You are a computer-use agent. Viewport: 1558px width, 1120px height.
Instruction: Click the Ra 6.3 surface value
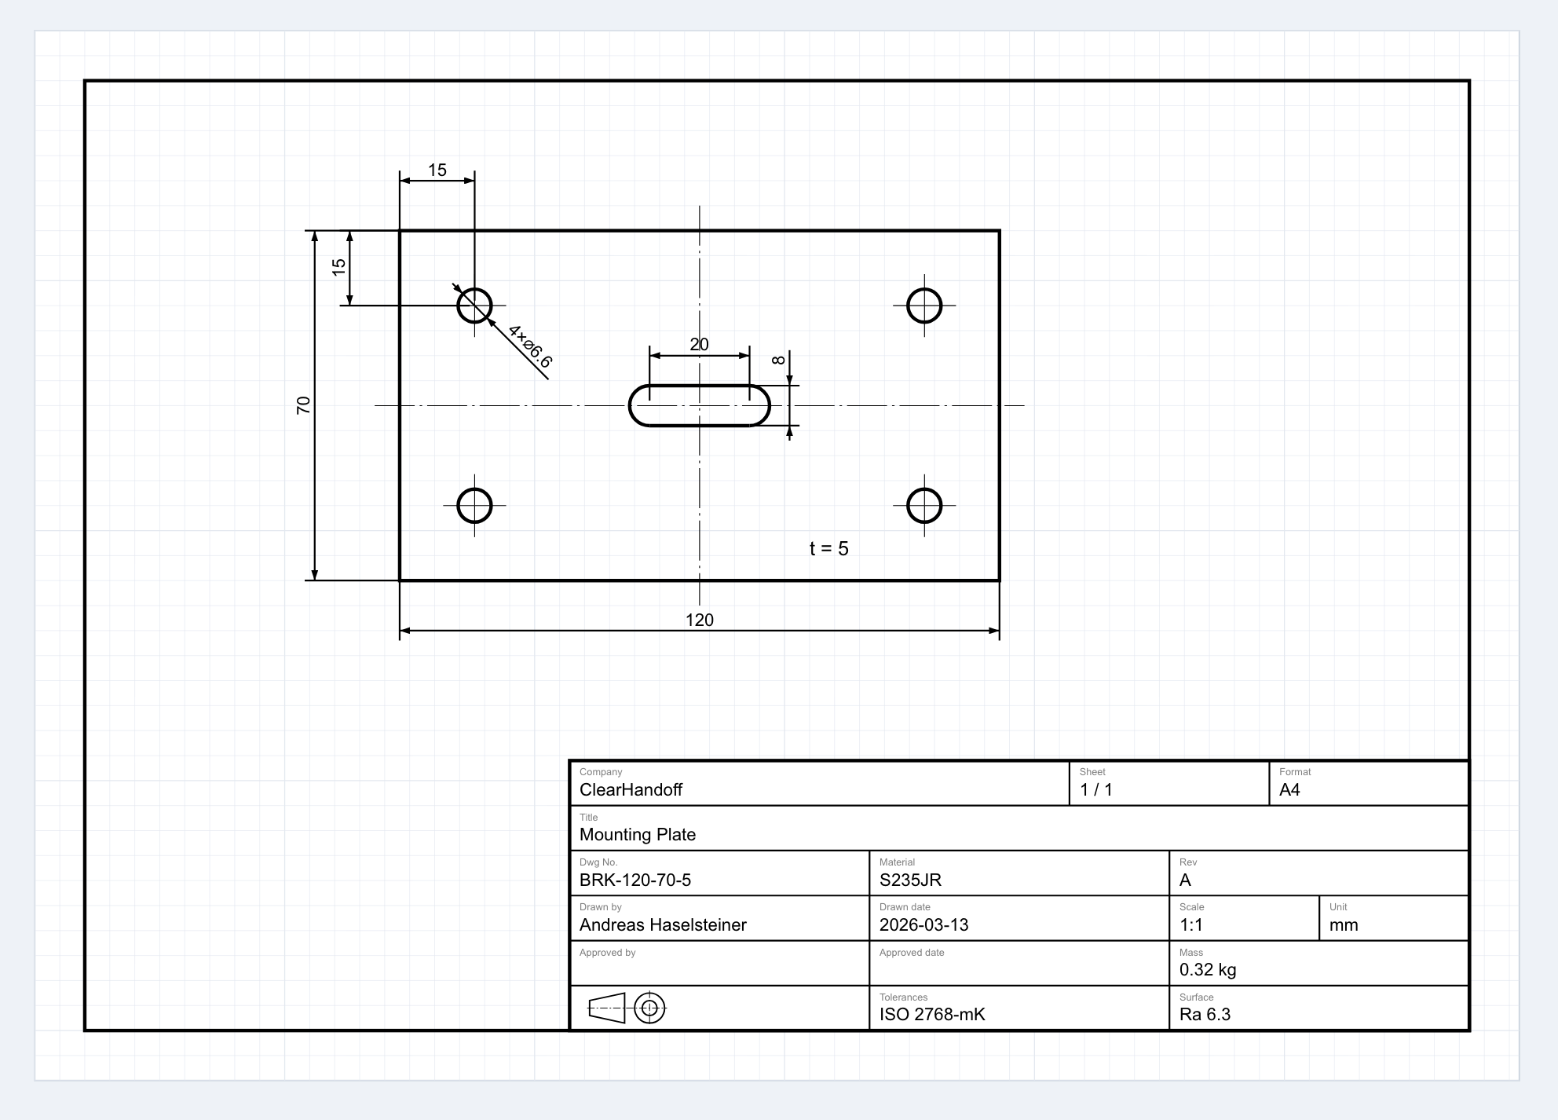[x=1205, y=1014]
